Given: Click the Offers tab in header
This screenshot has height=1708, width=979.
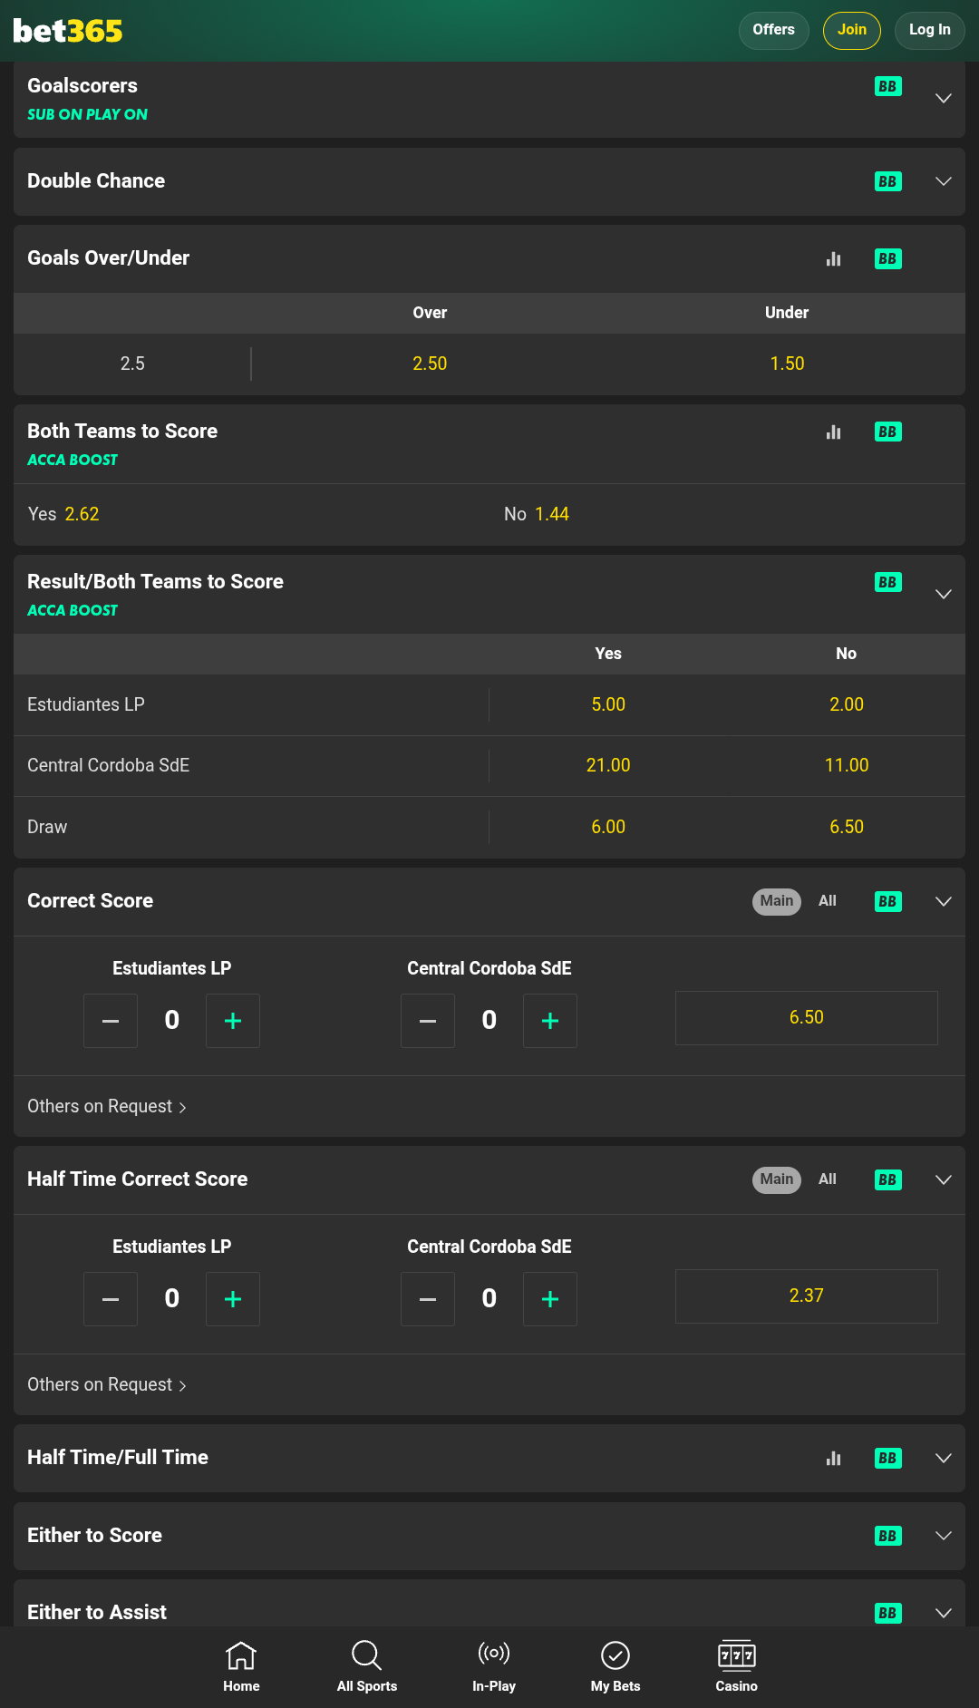Looking at the screenshot, I should click(x=773, y=30).
